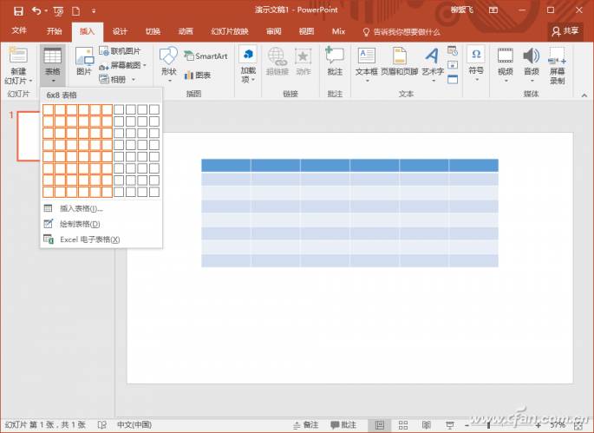Image resolution: width=594 pixels, height=433 pixels.
Task: Open the 符号 (Symbol) omega button
Action: click(x=476, y=63)
